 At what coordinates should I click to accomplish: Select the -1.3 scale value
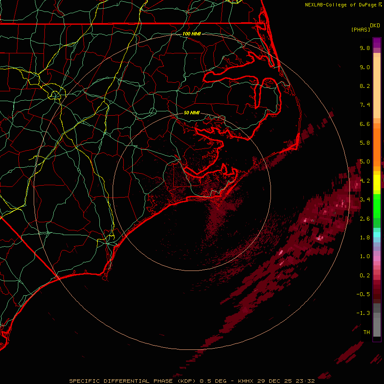point(363,313)
